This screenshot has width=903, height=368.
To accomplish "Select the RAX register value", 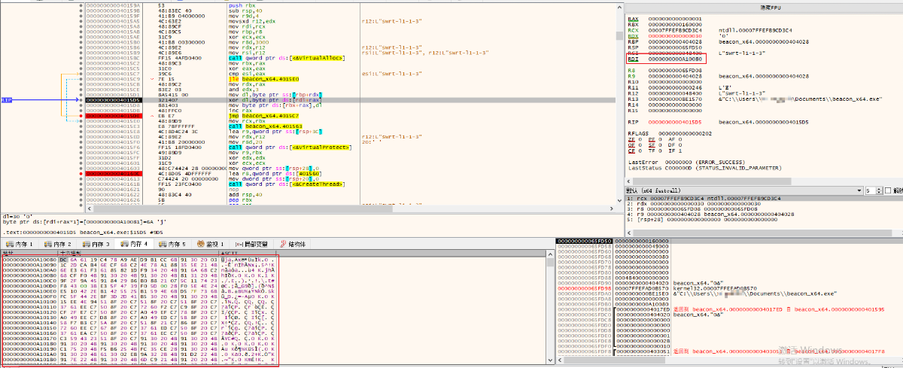I will 674,18.
